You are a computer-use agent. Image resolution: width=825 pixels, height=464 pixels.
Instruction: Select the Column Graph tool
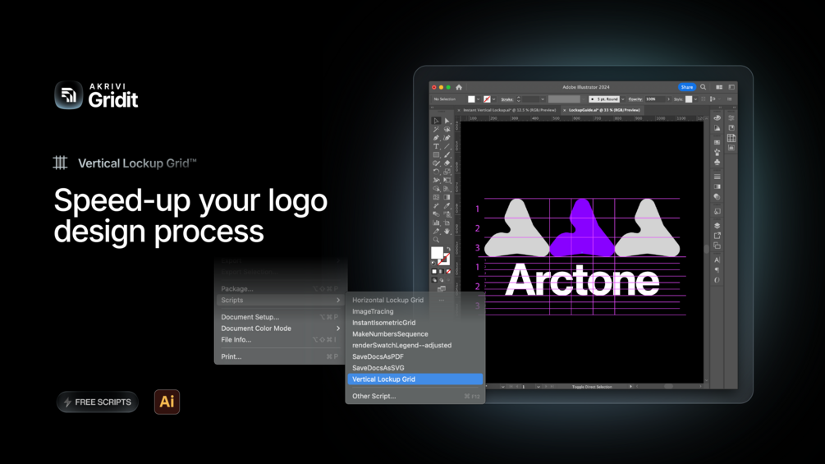(436, 222)
